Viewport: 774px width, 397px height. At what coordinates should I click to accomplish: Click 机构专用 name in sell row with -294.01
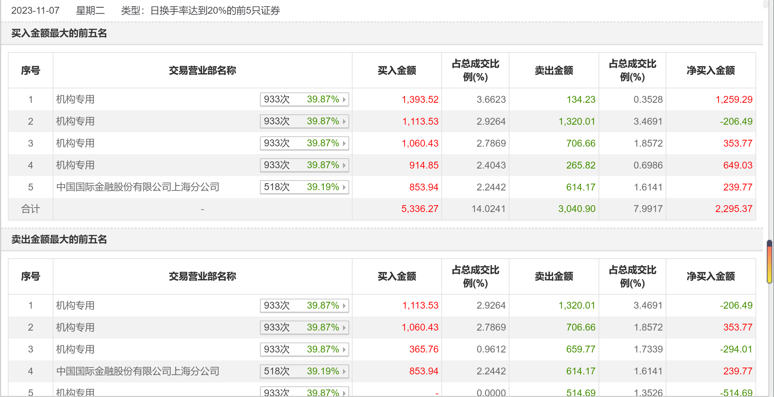point(75,349)
